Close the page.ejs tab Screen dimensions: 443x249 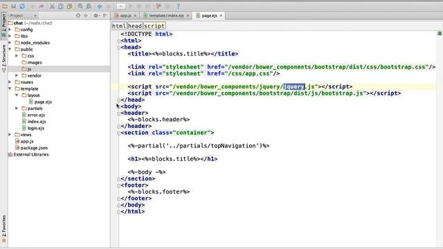tap(221, 15)
